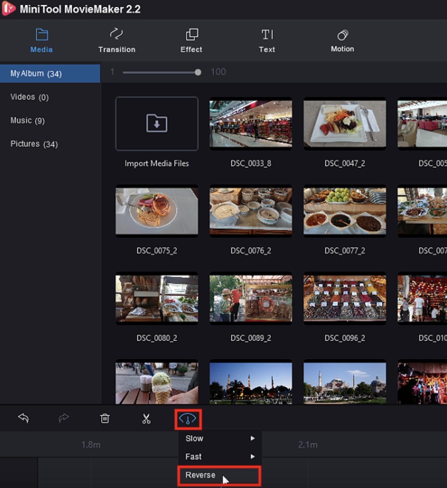The image size is (447, 488).
Task: Select the daytime Hagia Sophia thumbnail
Action: click(345, 382)
